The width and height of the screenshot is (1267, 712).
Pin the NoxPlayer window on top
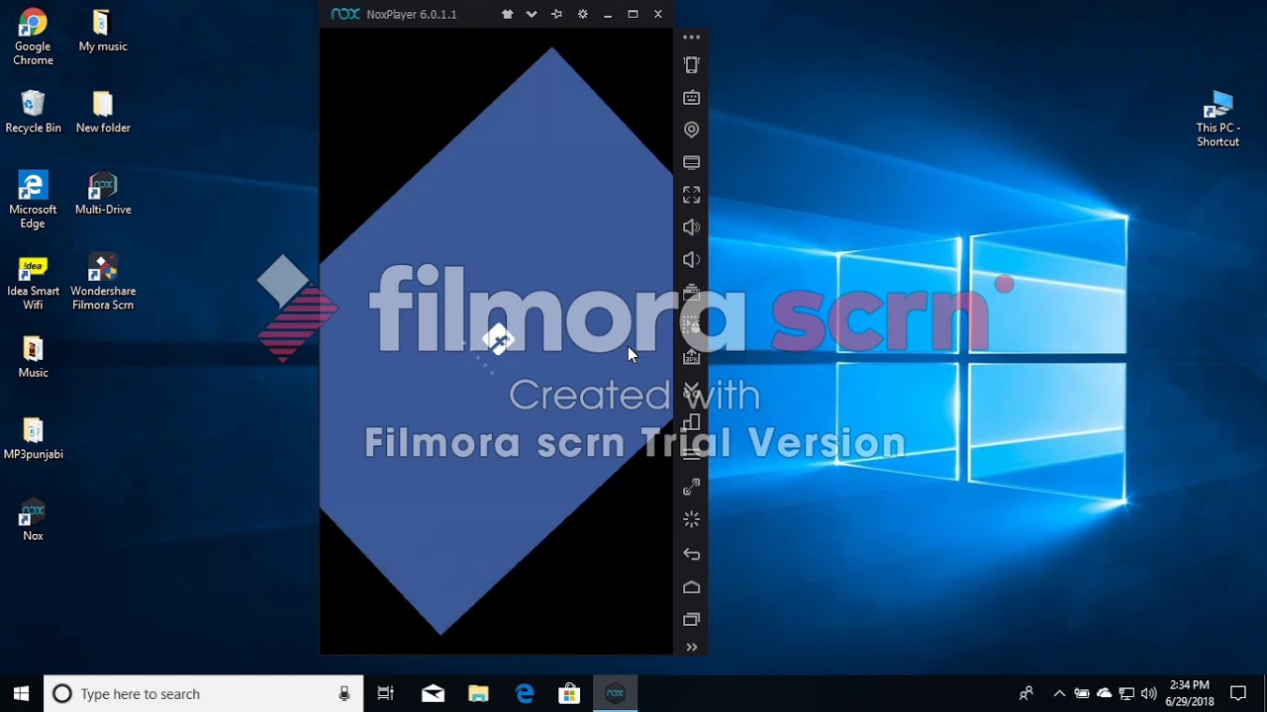click(x=556, y=15)
